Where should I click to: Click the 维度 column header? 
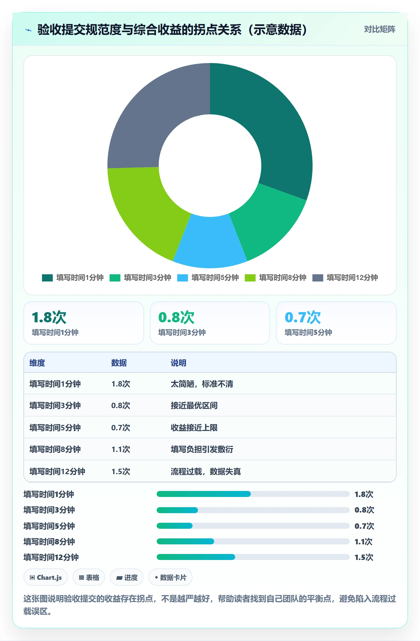(x=37, y=363)
